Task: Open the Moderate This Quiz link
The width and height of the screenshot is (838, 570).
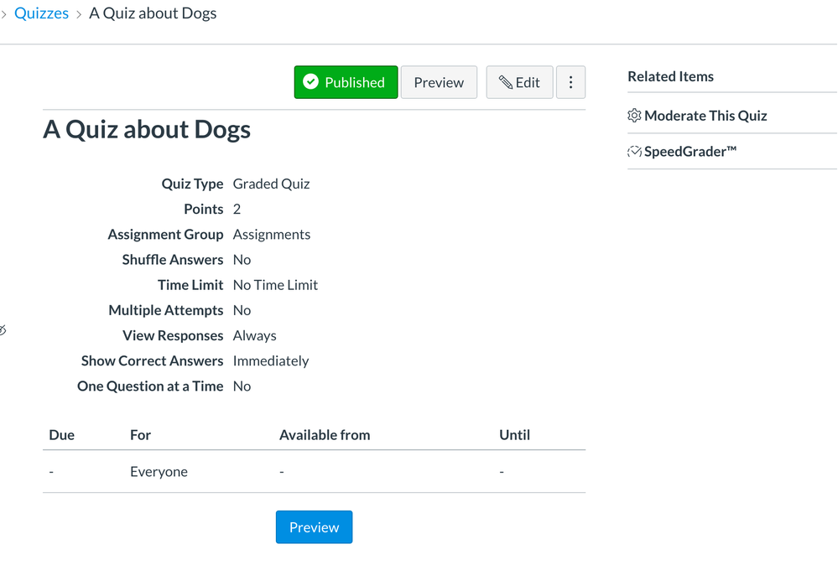Action: [705, 116]
